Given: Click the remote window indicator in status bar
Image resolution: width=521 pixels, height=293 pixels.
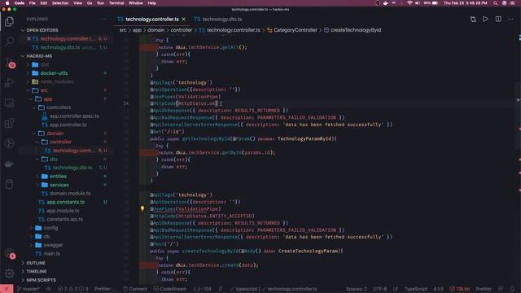Looking at the screenshot, I should tap(7, 289).
